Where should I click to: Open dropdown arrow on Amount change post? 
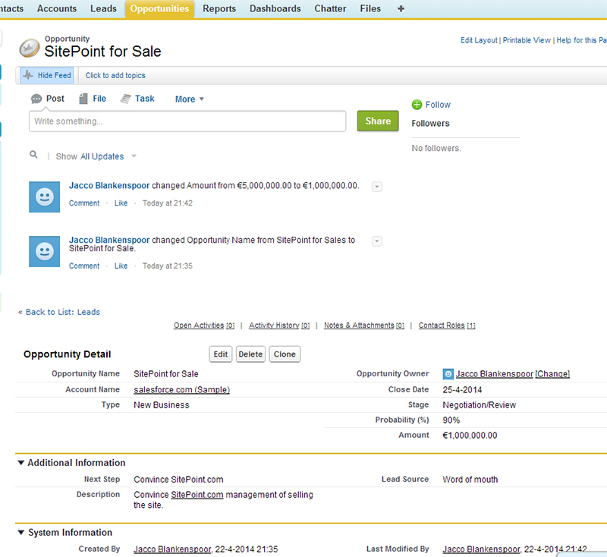[x=377, y=187]
